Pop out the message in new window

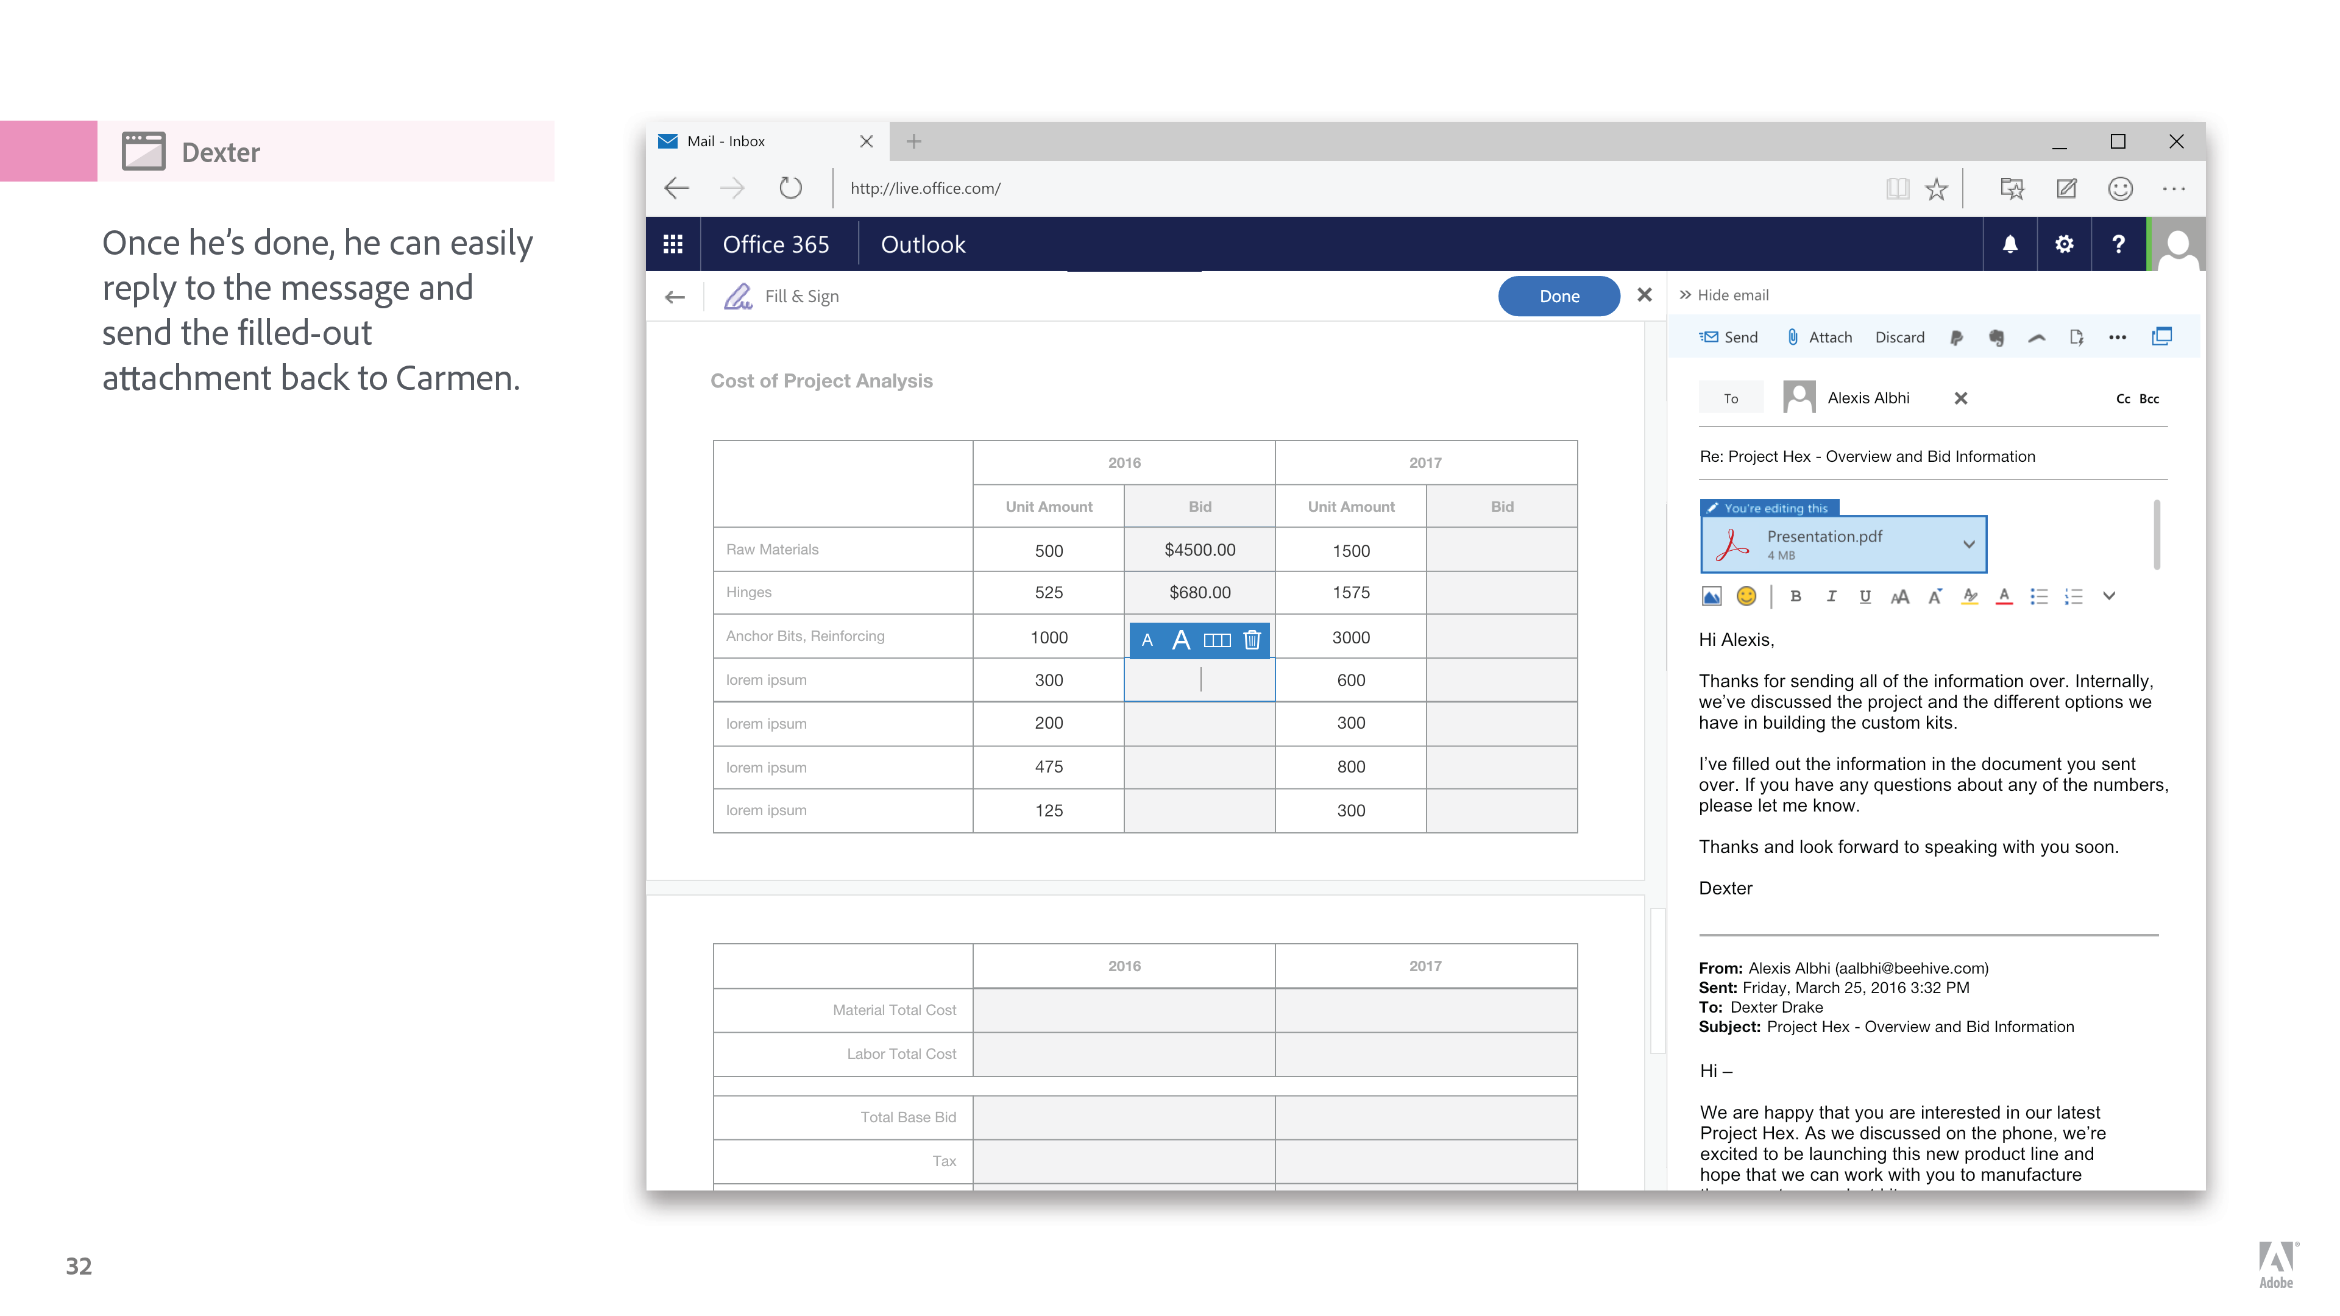click(2162, 337)
